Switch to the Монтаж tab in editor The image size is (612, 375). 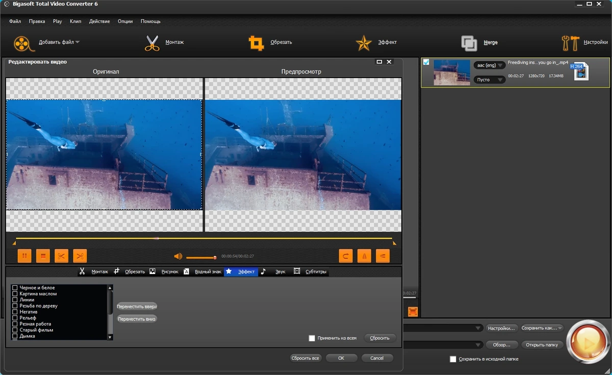[x=94, y=271]
